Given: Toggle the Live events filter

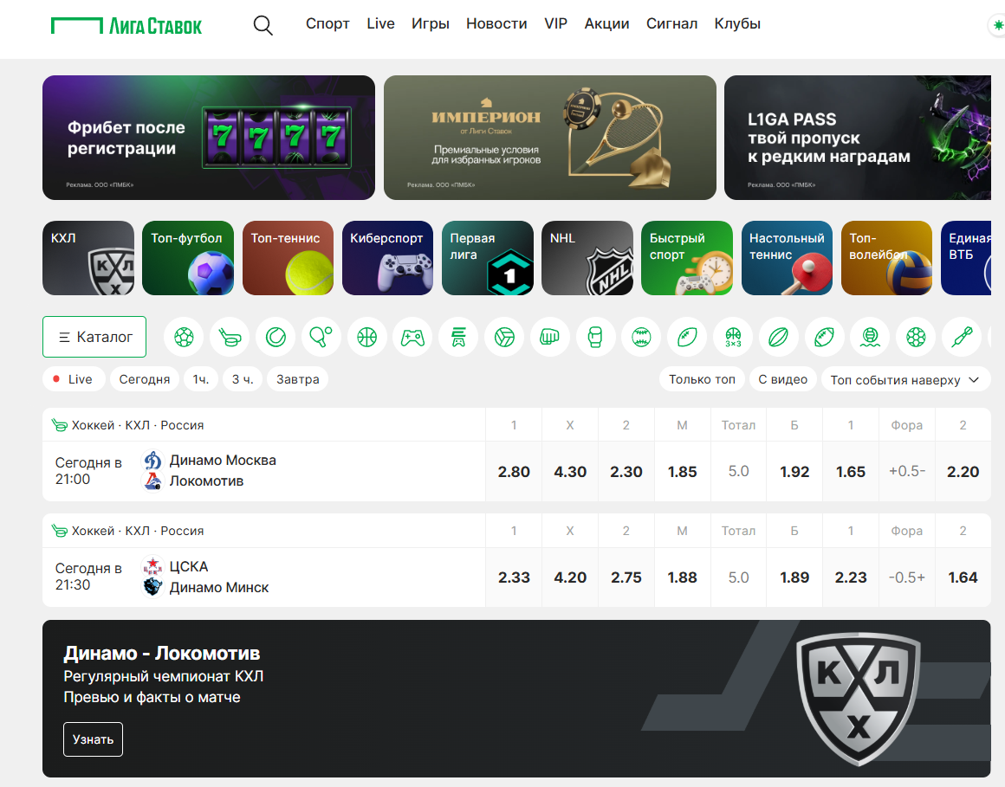Looking at the screenshot, I should (x=74, y=379).
